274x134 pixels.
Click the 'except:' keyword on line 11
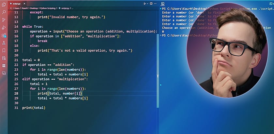37,12
